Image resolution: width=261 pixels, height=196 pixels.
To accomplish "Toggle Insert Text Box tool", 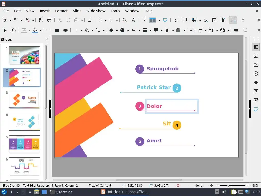I will pyautogui.click(x=233, y=20).
